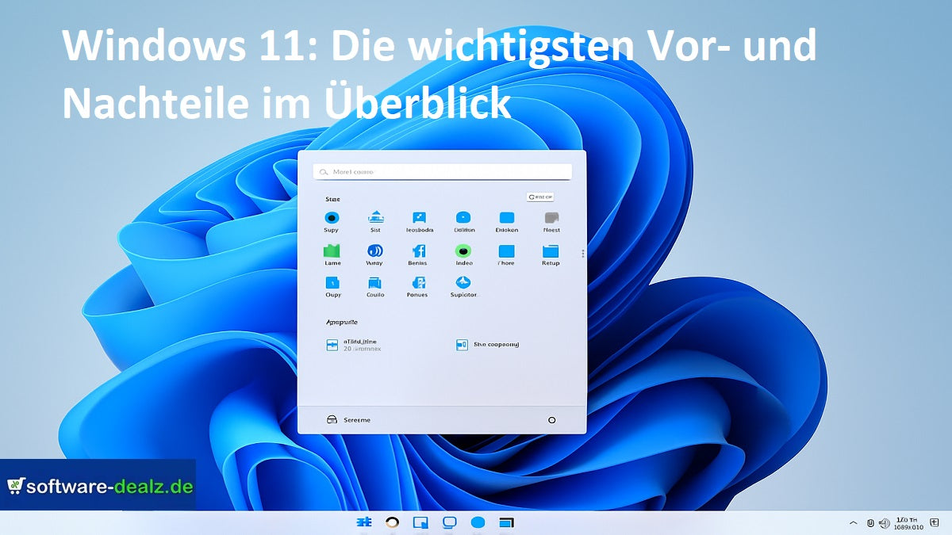Open the Sist pinned app

coord(375,220)
